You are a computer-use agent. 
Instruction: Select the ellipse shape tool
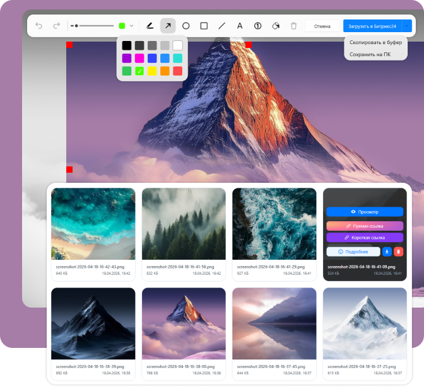pyautogui.click(x=185, y=26)
